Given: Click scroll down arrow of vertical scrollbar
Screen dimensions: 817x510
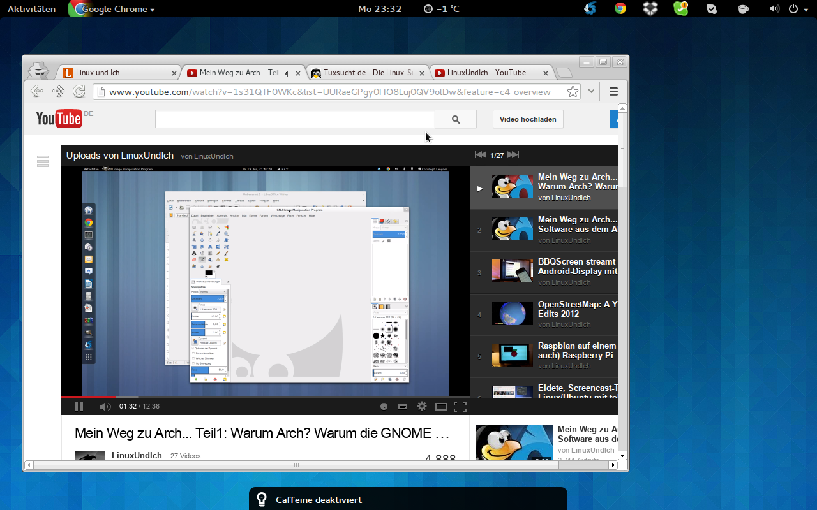Looking at the screenshot, I should (623, 456).
